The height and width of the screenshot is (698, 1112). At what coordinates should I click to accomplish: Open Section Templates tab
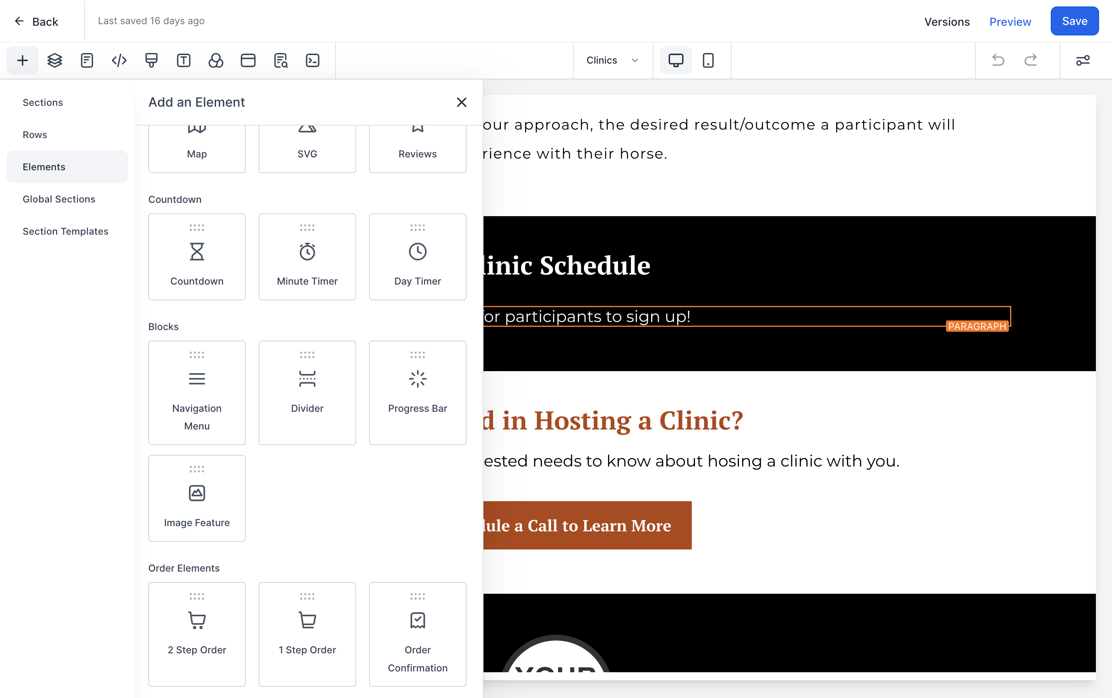tap(67, 231)
